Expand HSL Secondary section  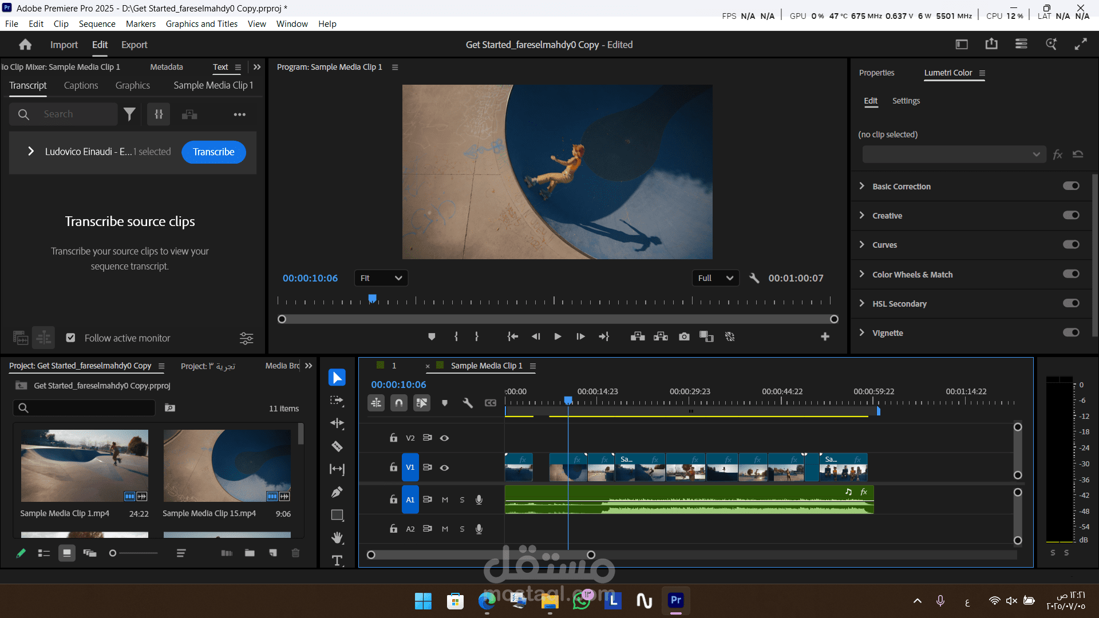[x=862, y=303]
